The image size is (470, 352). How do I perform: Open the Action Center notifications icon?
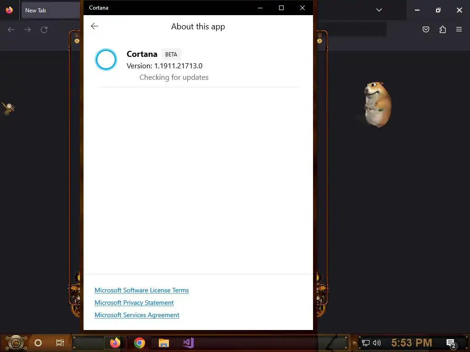click(x=452, y=343)
